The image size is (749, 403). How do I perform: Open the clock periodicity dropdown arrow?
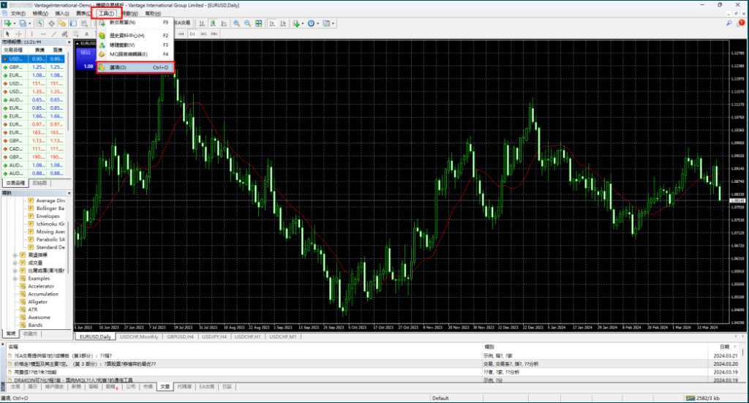[x=320, y=23]
